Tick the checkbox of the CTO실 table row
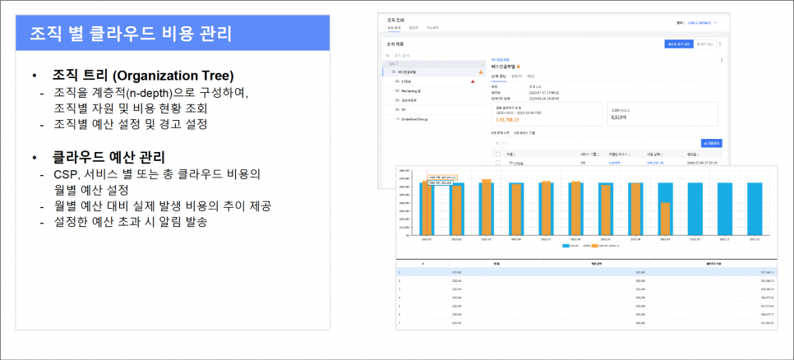 coord(498,163)
